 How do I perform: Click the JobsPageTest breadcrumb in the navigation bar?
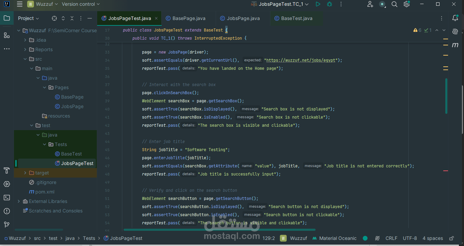pos(123,238)
